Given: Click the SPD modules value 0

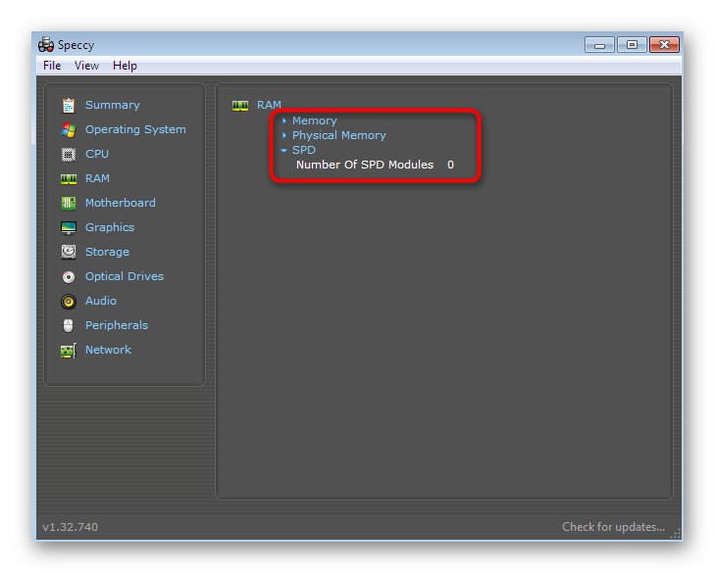Looking at the screenshot, I should pyautogui.click(x=450, y=165).
